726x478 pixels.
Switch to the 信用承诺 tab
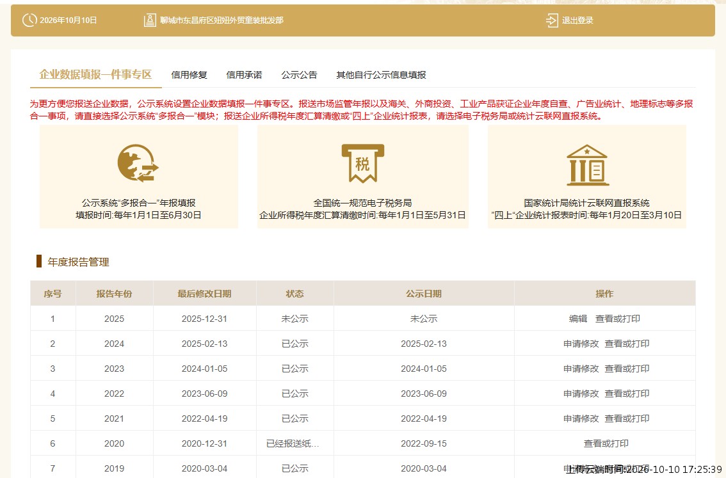[x=244, y=75]
